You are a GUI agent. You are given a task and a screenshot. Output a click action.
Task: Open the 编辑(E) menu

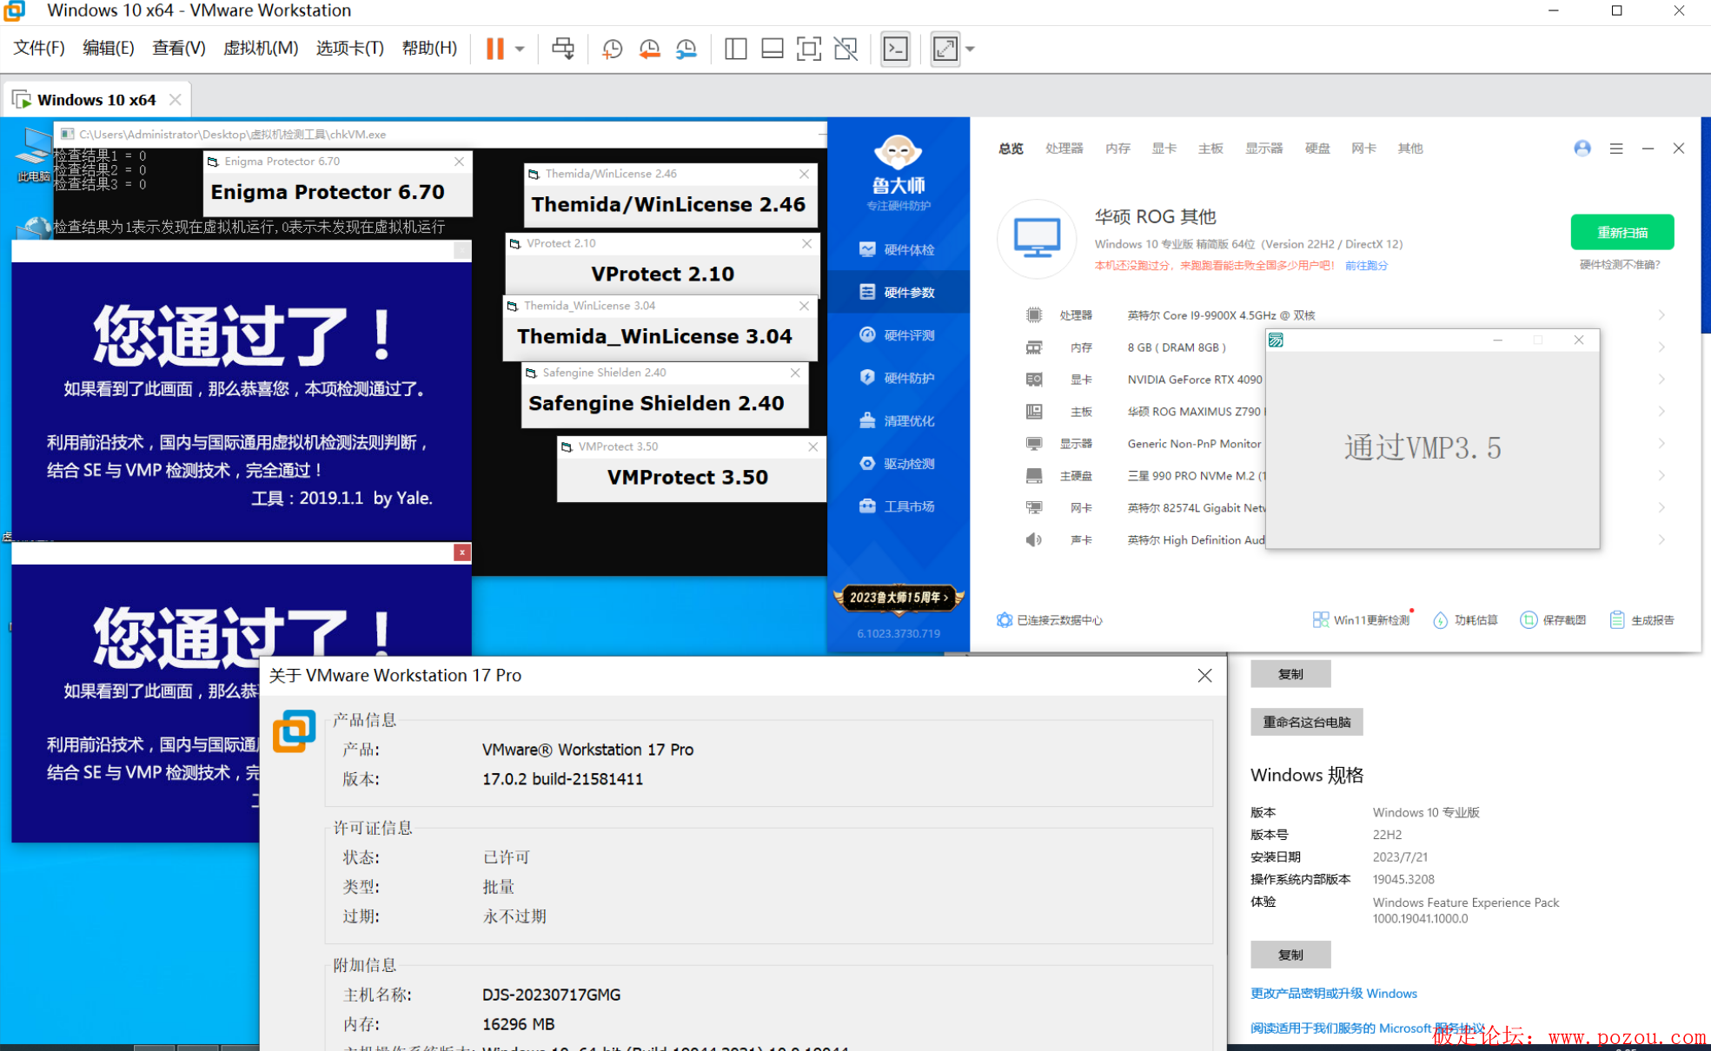click(x=109, y=48)
